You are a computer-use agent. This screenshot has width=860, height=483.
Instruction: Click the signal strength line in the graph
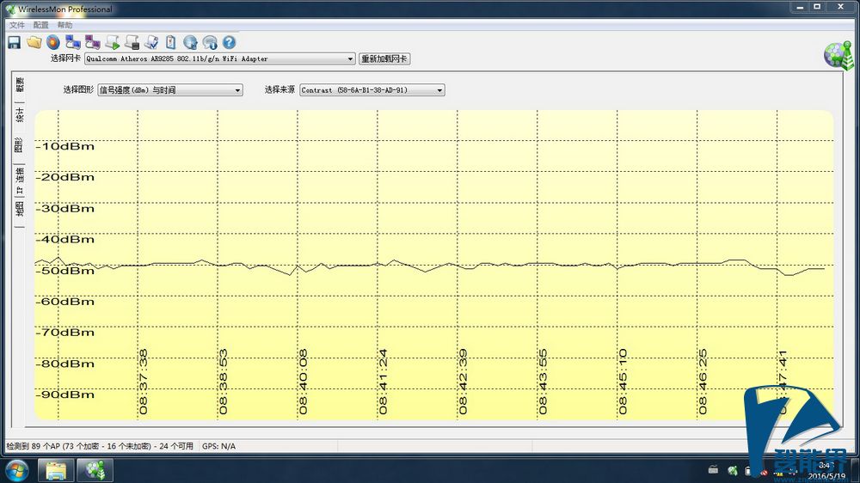pos(429,266)
